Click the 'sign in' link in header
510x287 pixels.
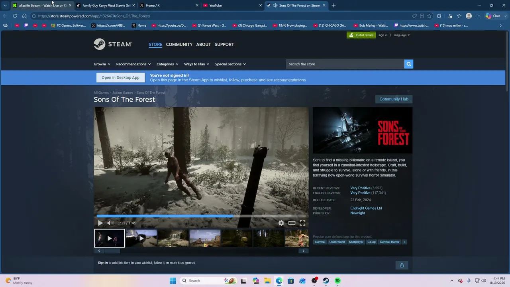click(383, 35)
